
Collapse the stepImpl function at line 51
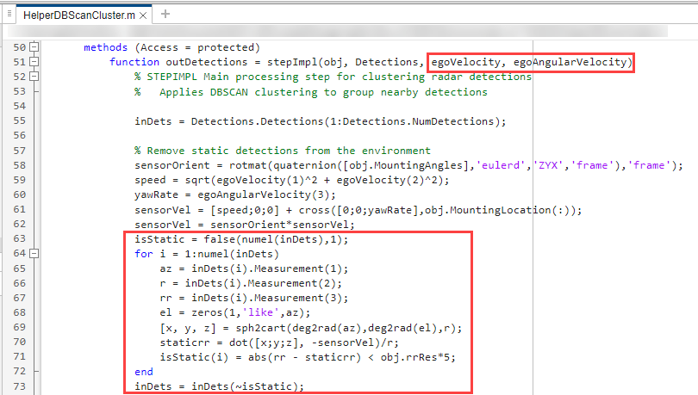click(x=34, y=62)
